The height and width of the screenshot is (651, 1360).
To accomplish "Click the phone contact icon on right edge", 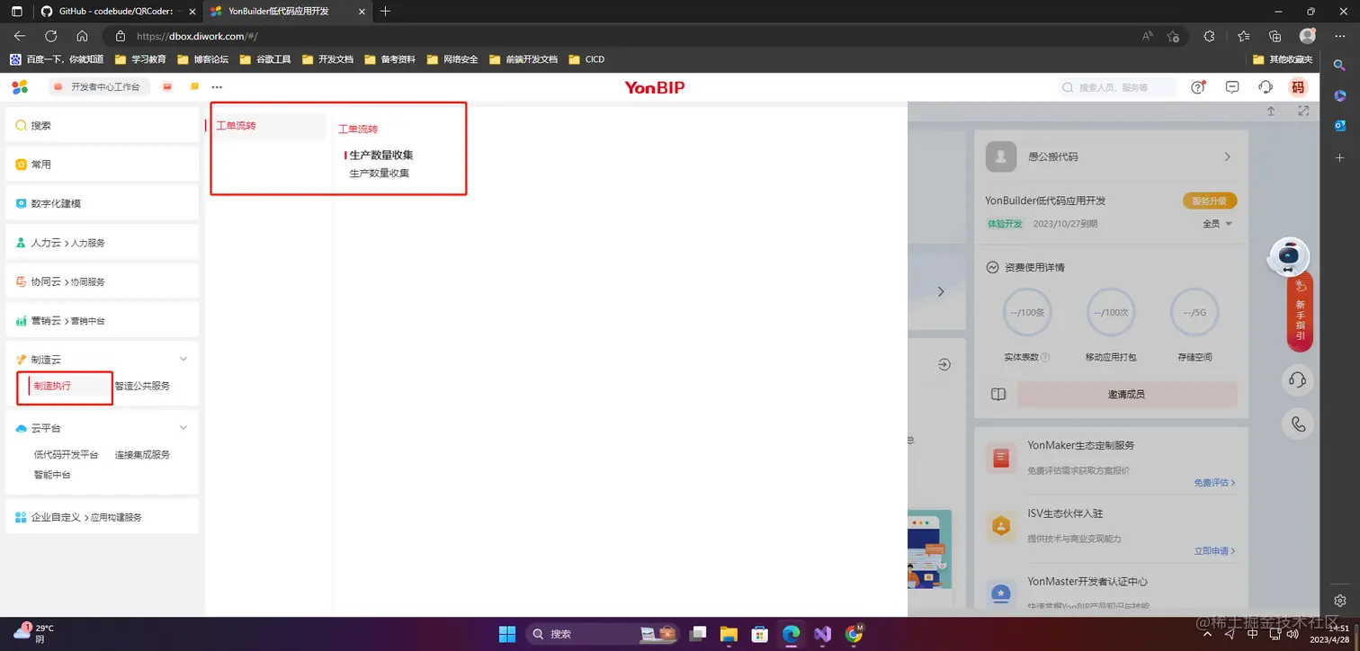I will (1297, 423).
